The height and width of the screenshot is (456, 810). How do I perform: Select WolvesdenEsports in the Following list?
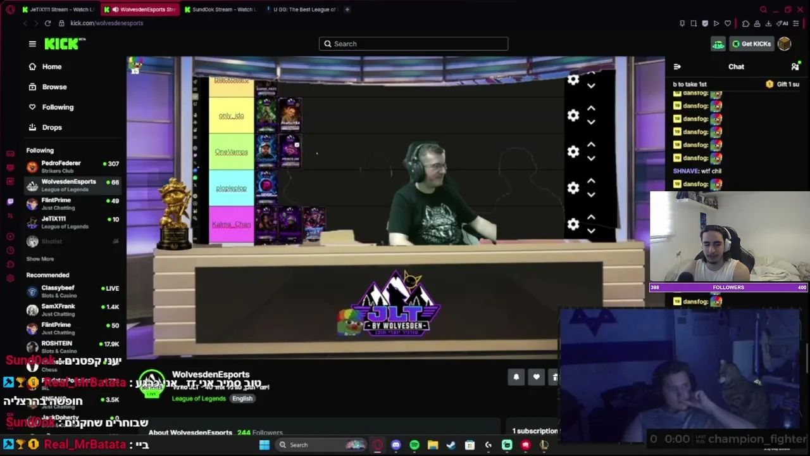[73, 185]
